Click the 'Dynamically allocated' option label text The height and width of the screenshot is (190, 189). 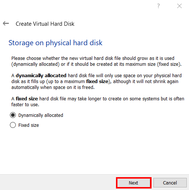(41, 115)
